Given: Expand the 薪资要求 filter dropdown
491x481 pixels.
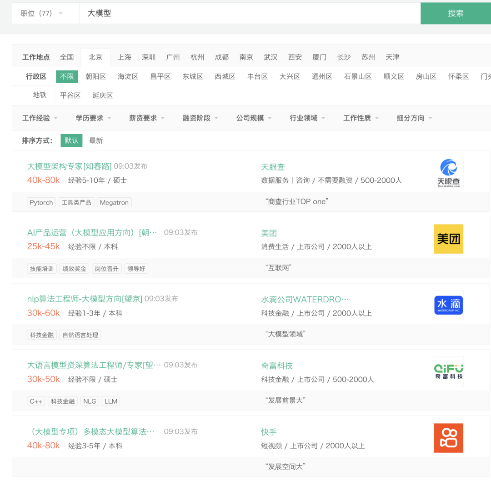Looking at the screenshot, I should point(147,118).
